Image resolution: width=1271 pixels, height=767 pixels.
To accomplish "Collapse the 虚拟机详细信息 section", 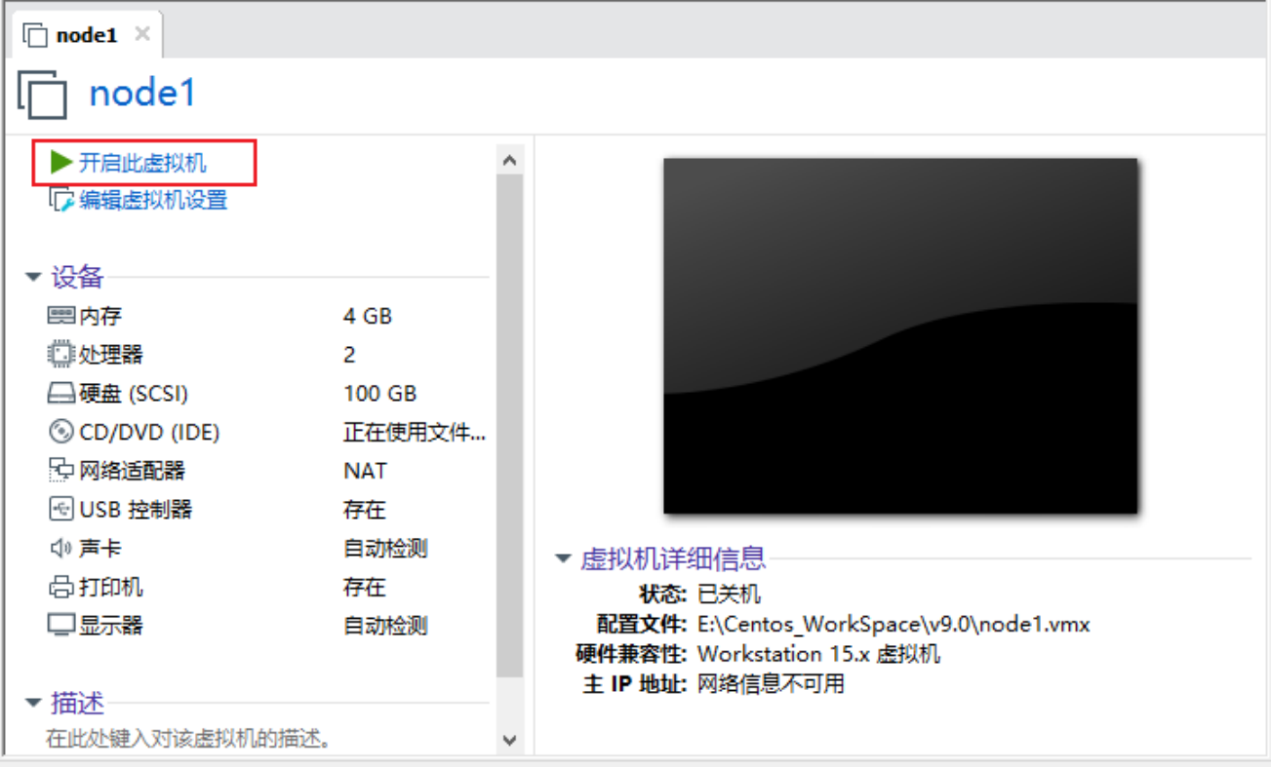I will coord(563,559).
